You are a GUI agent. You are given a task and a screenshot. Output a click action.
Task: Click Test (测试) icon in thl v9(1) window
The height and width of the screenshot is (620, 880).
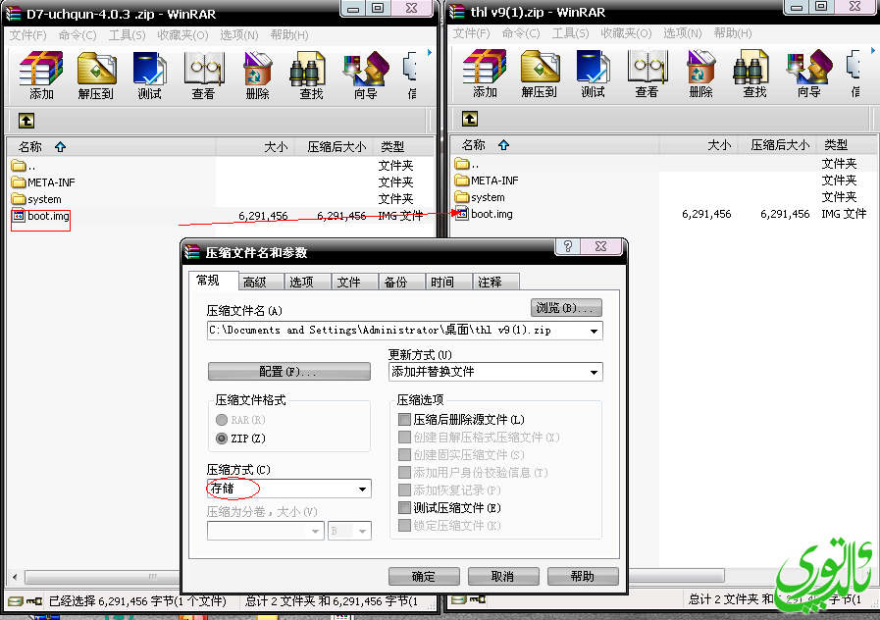tap(593, 74)
